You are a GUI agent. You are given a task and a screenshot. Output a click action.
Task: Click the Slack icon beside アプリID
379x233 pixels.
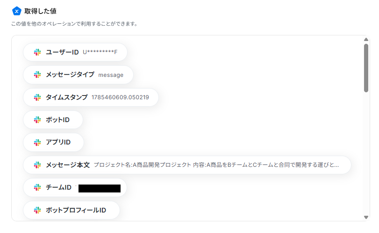coord(37,143)
